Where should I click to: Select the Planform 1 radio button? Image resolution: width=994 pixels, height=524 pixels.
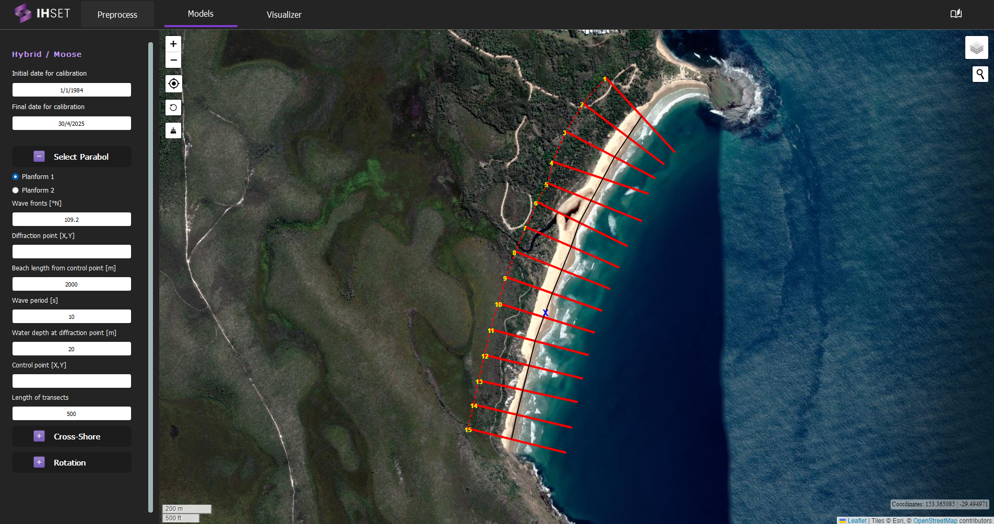coord(16,177)
